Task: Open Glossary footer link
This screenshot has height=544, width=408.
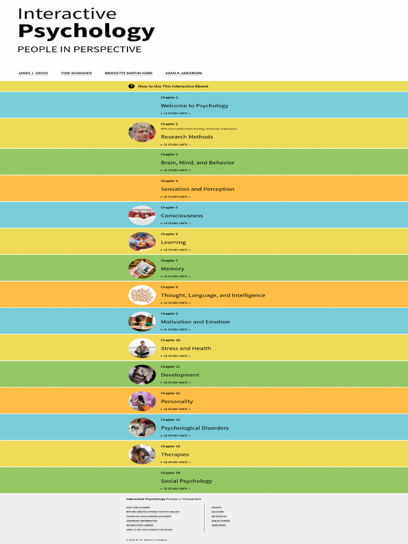Action: pos(217,512)
